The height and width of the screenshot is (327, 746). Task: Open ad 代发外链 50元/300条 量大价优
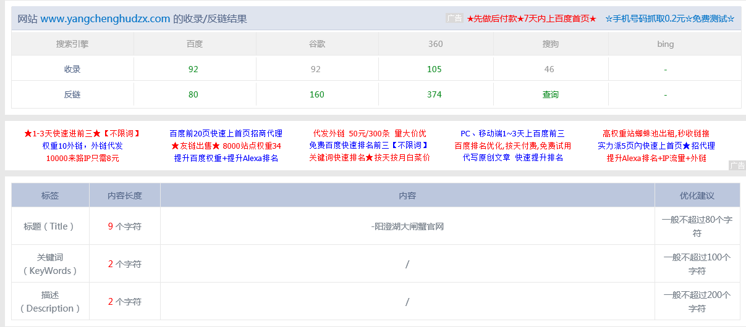pos(370,133)
